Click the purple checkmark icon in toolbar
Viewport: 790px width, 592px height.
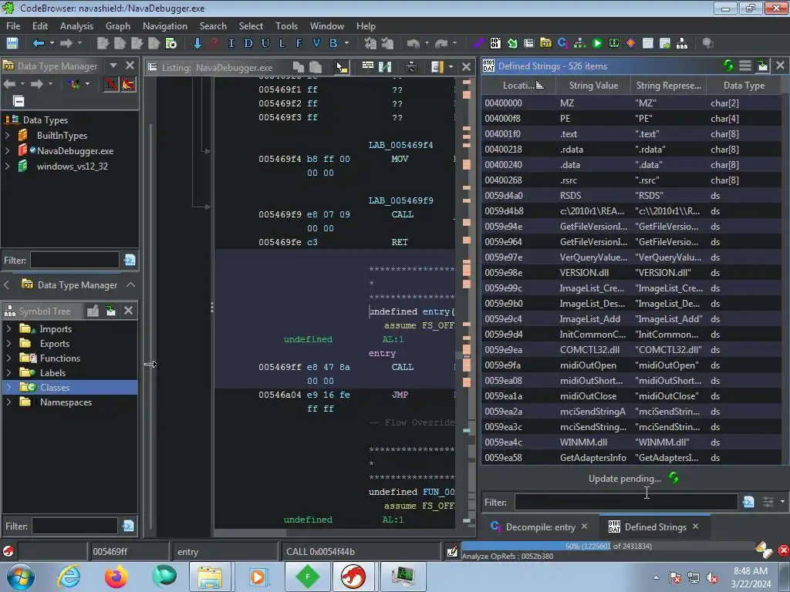478,43
